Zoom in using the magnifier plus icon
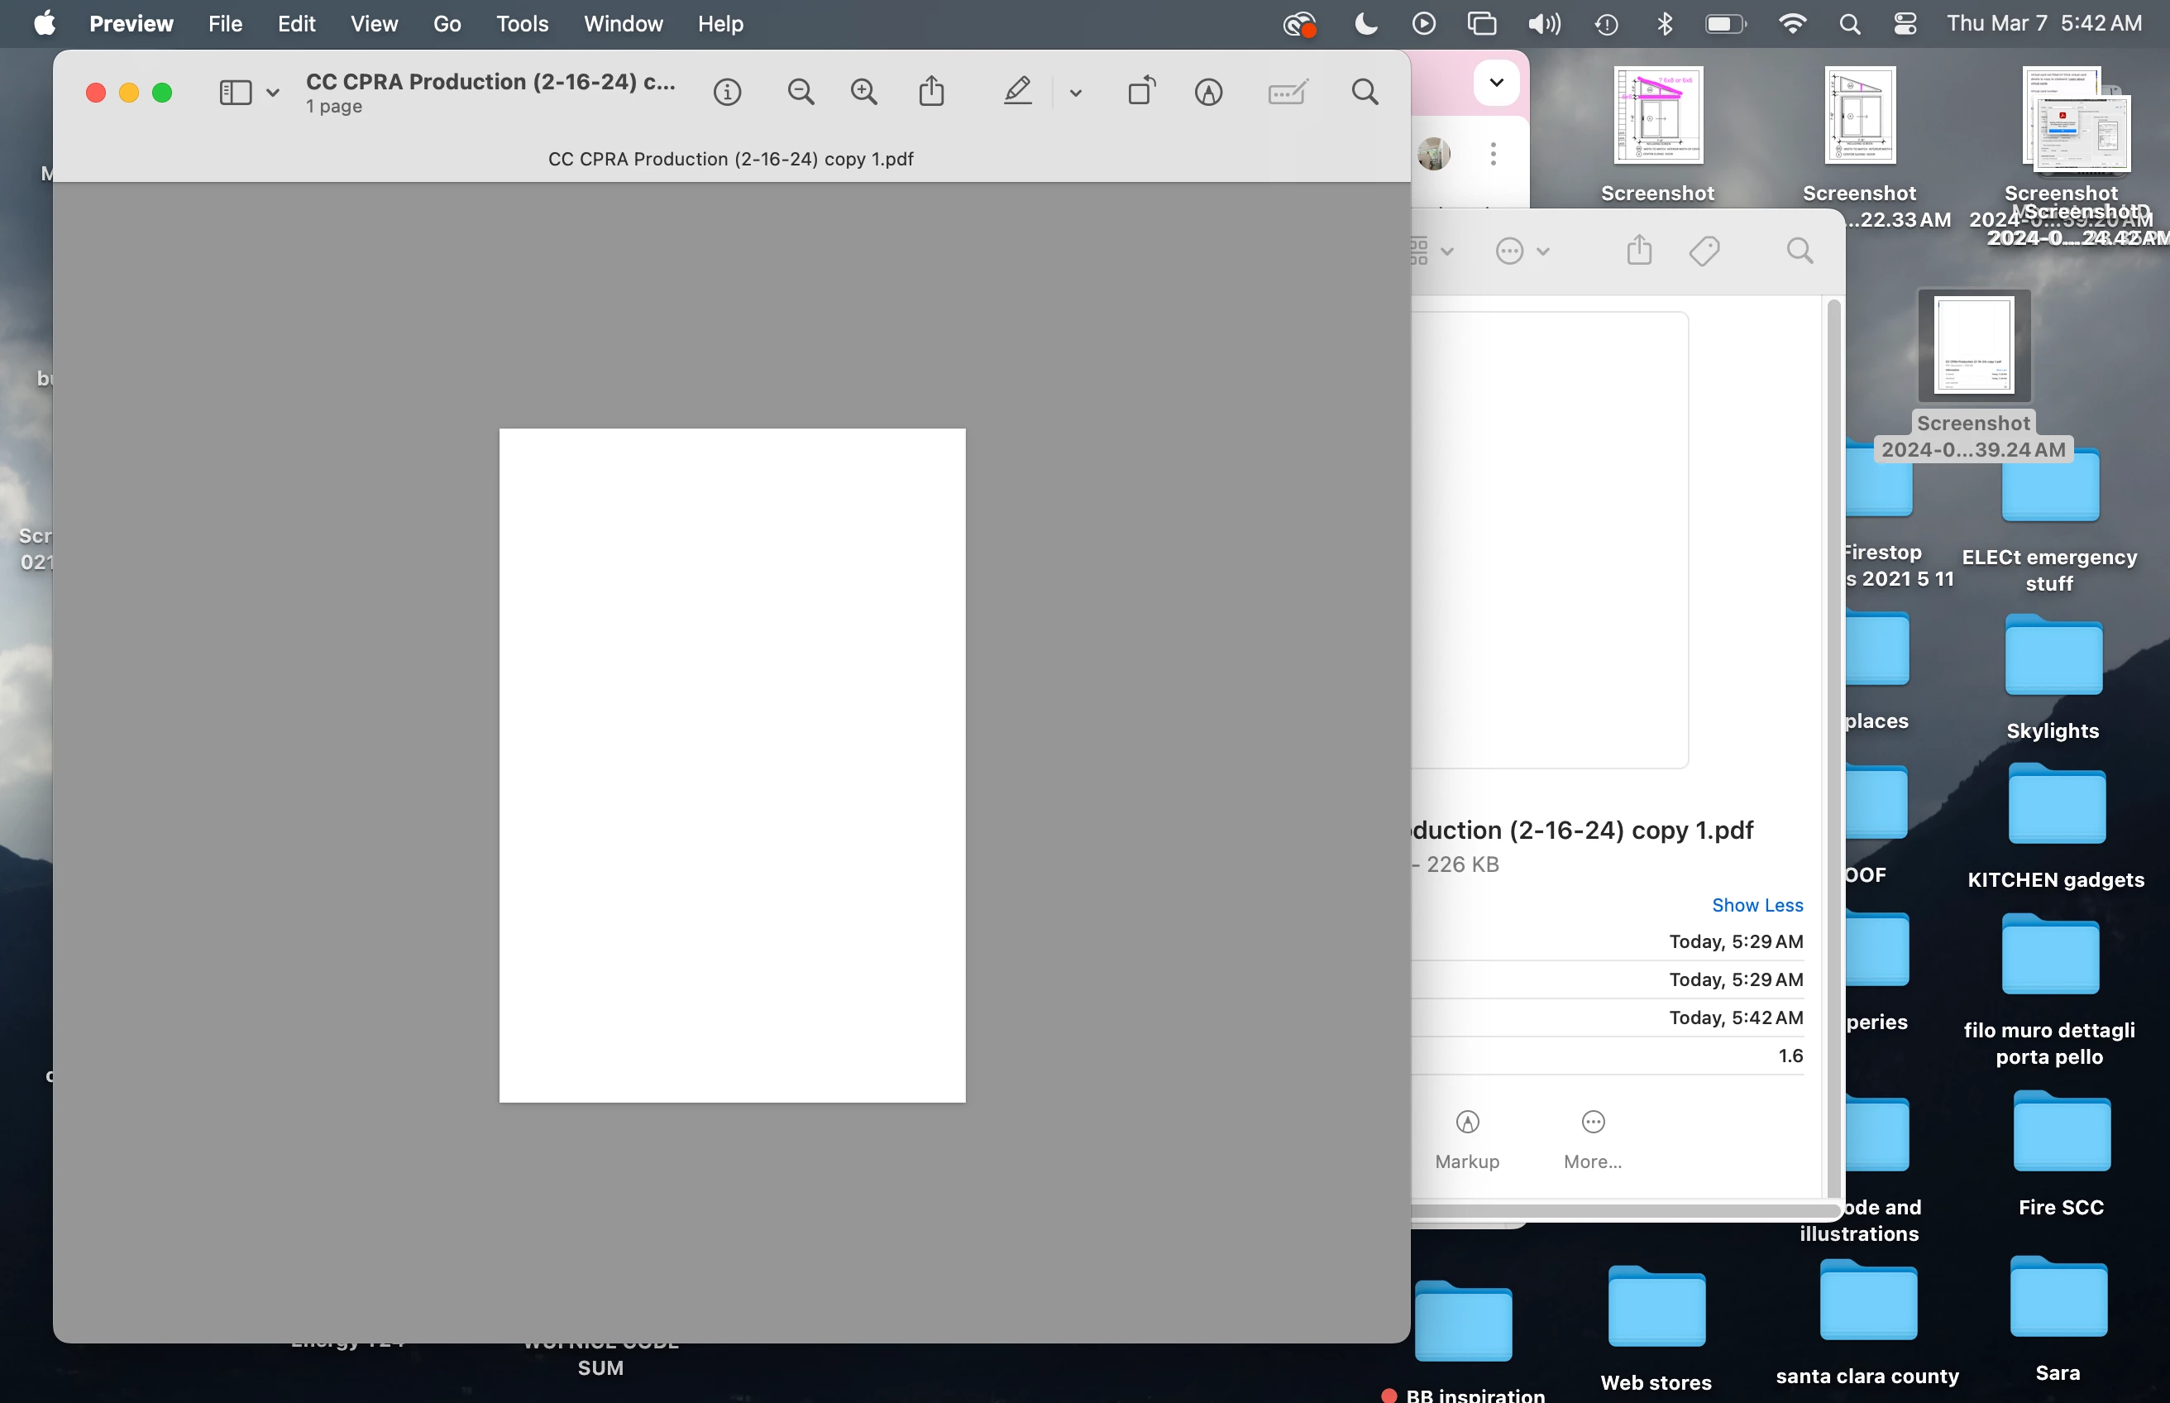 863,92
